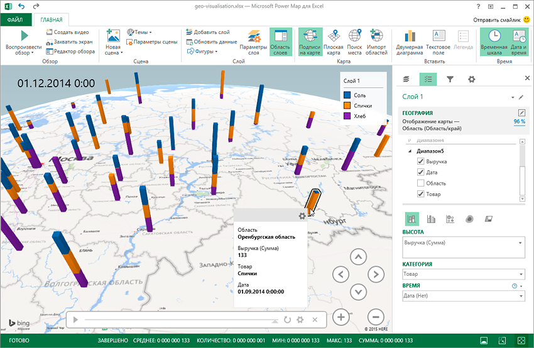Click the undo arrow in title bar
The image size is (534, 348).
click(x=21, y=6)
